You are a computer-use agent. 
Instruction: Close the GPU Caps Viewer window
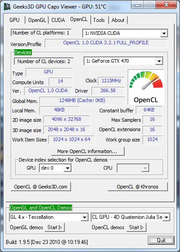166,4
